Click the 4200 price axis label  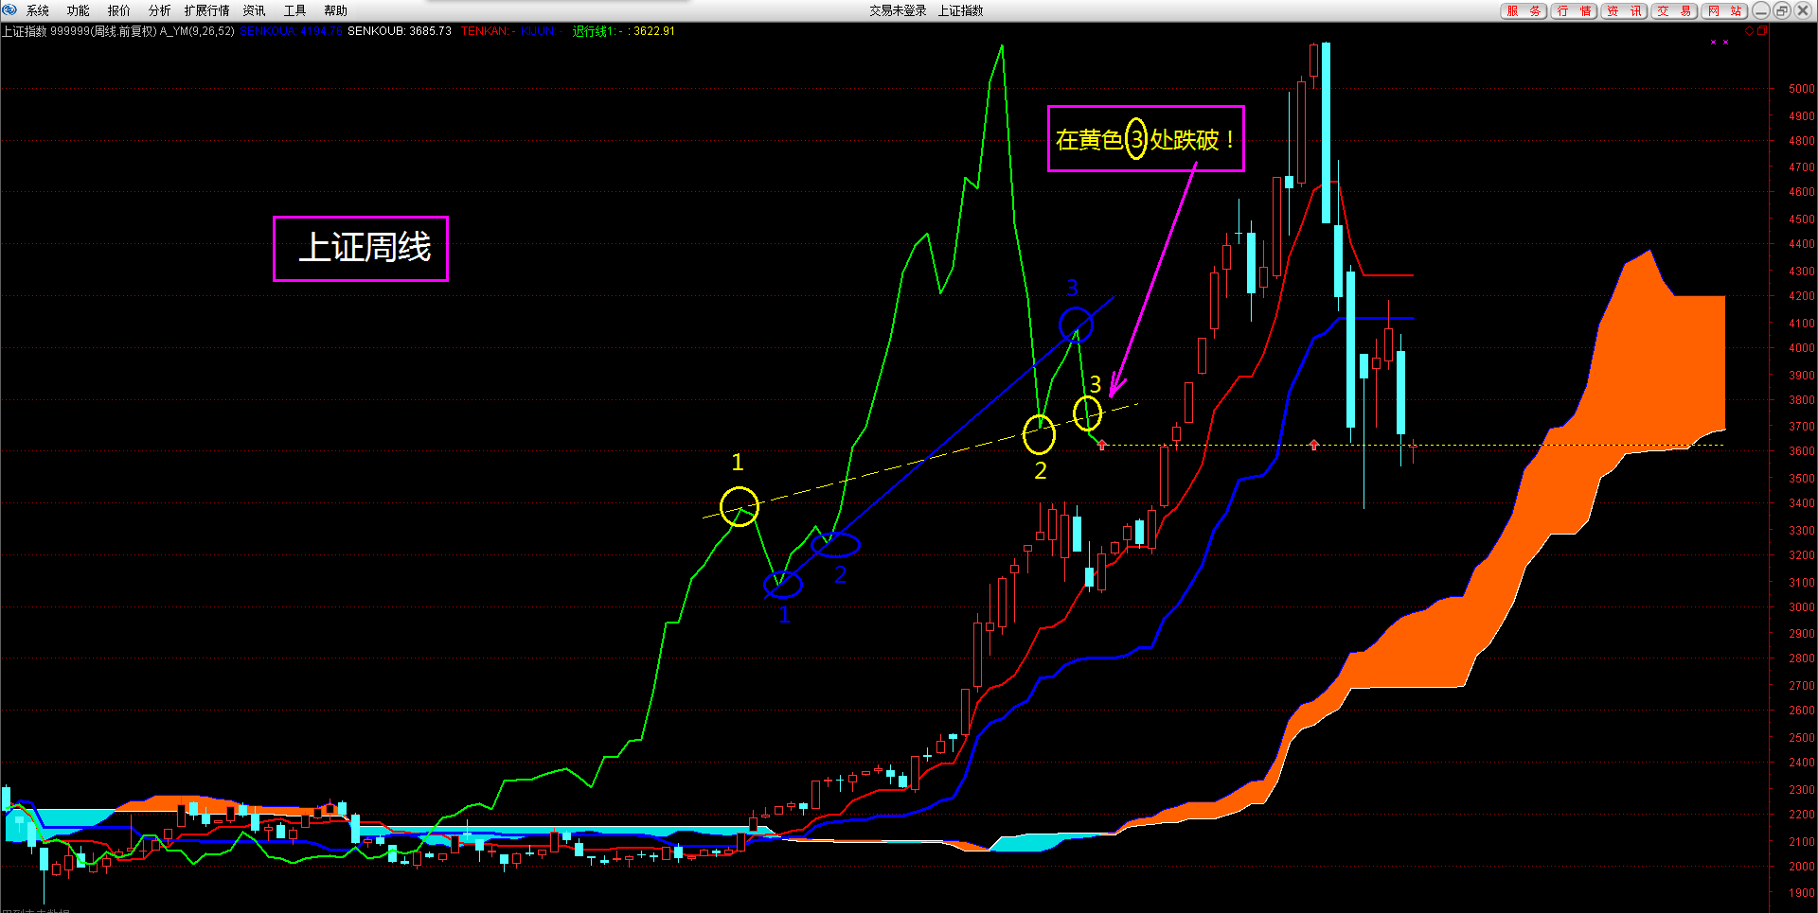(1801, 296)
